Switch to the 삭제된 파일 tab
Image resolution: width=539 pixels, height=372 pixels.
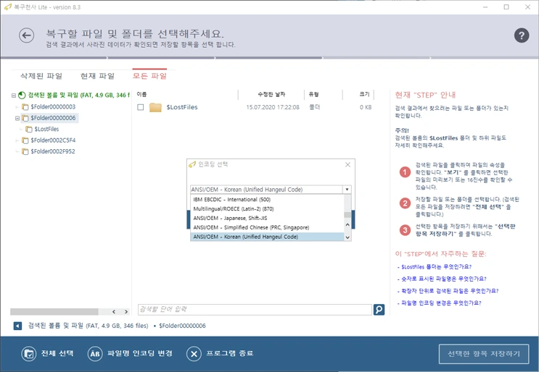(41, 76)
